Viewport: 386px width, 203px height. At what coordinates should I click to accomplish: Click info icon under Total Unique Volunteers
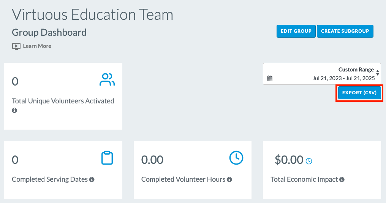tap(14, 110)
